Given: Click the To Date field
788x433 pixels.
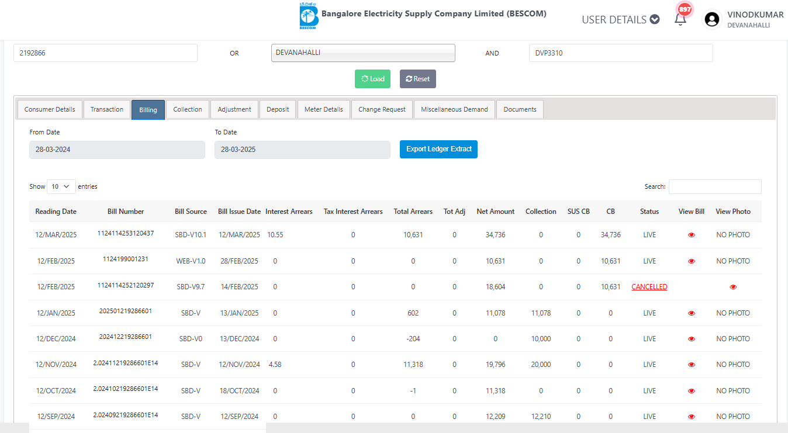Looking at the screenshot, I should point(302,150).
